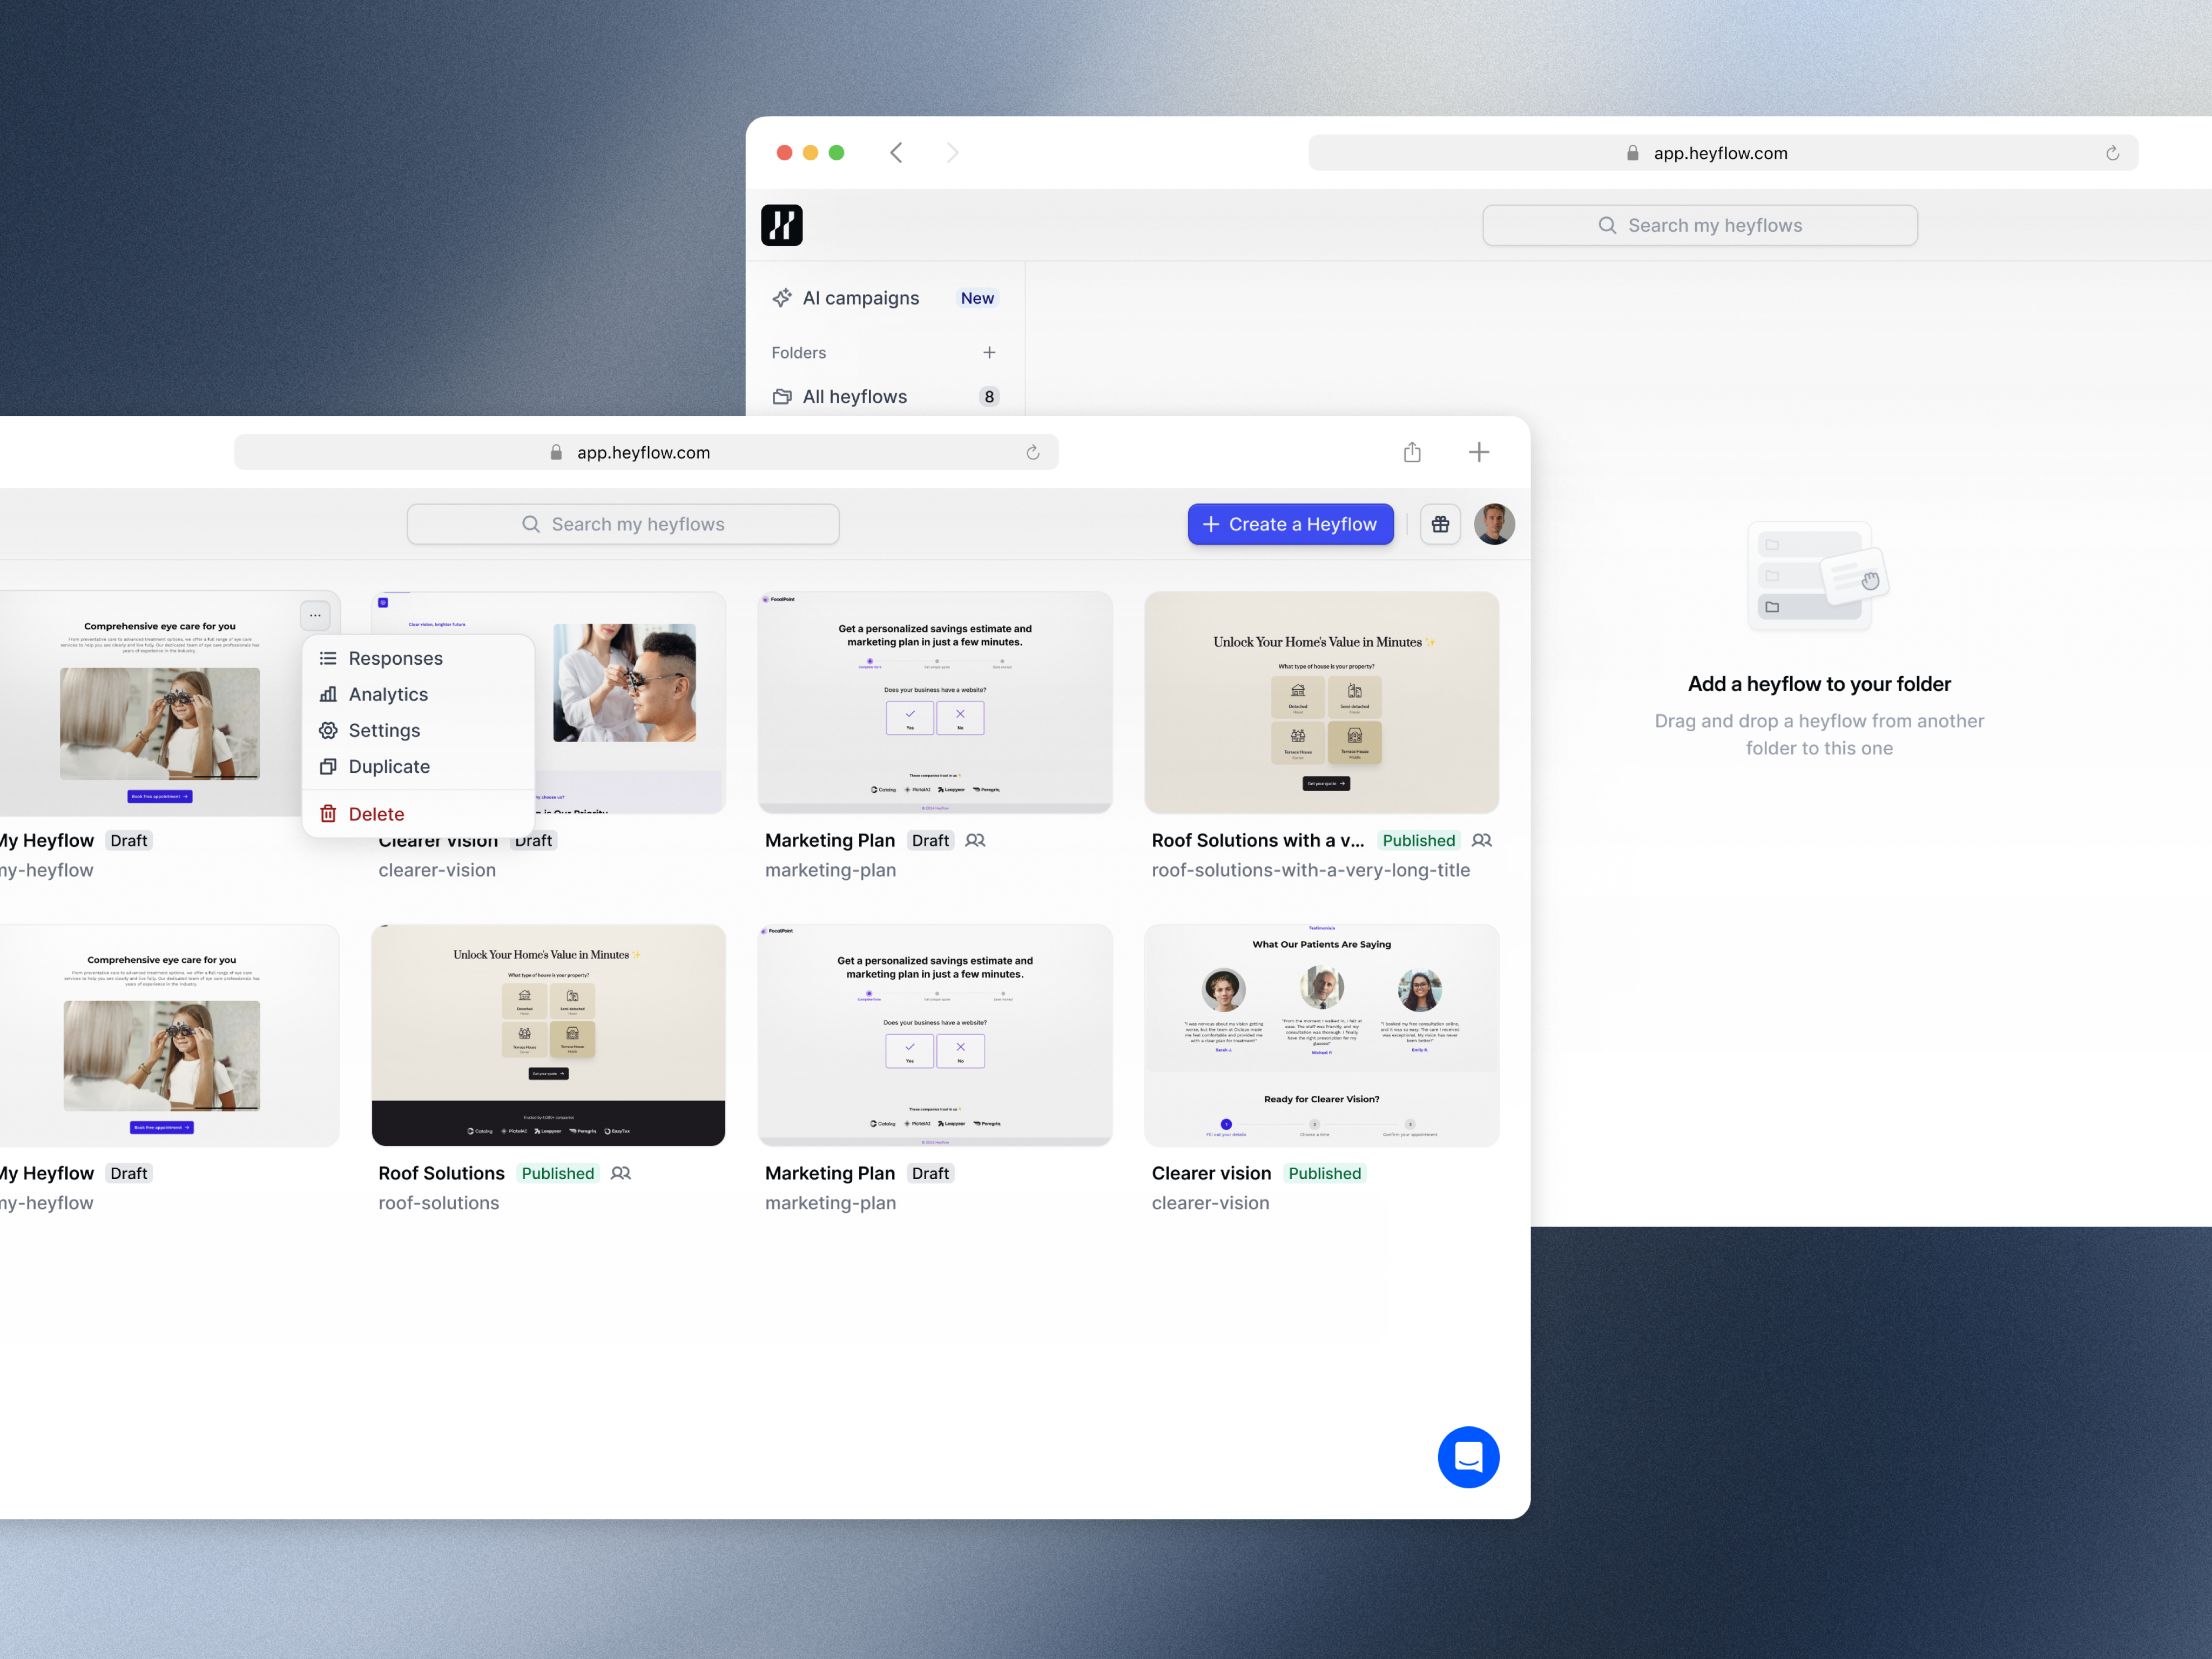
Task: Choose Analytics in the context menu
Action: [x=388, y=694]
